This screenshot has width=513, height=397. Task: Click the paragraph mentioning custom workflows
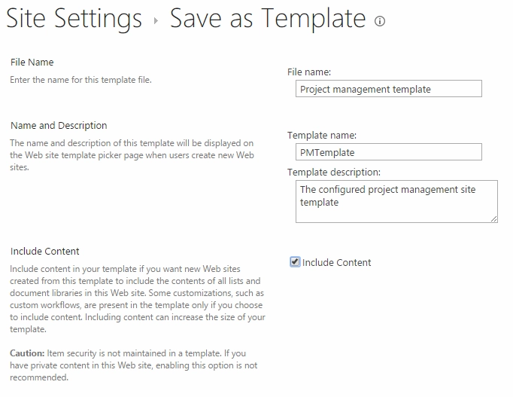point(138,299)
